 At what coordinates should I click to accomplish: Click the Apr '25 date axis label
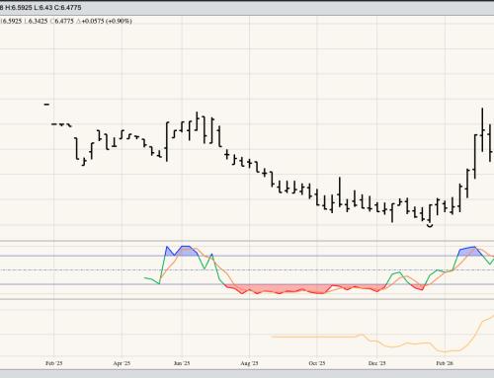click(x=122, y=363)
